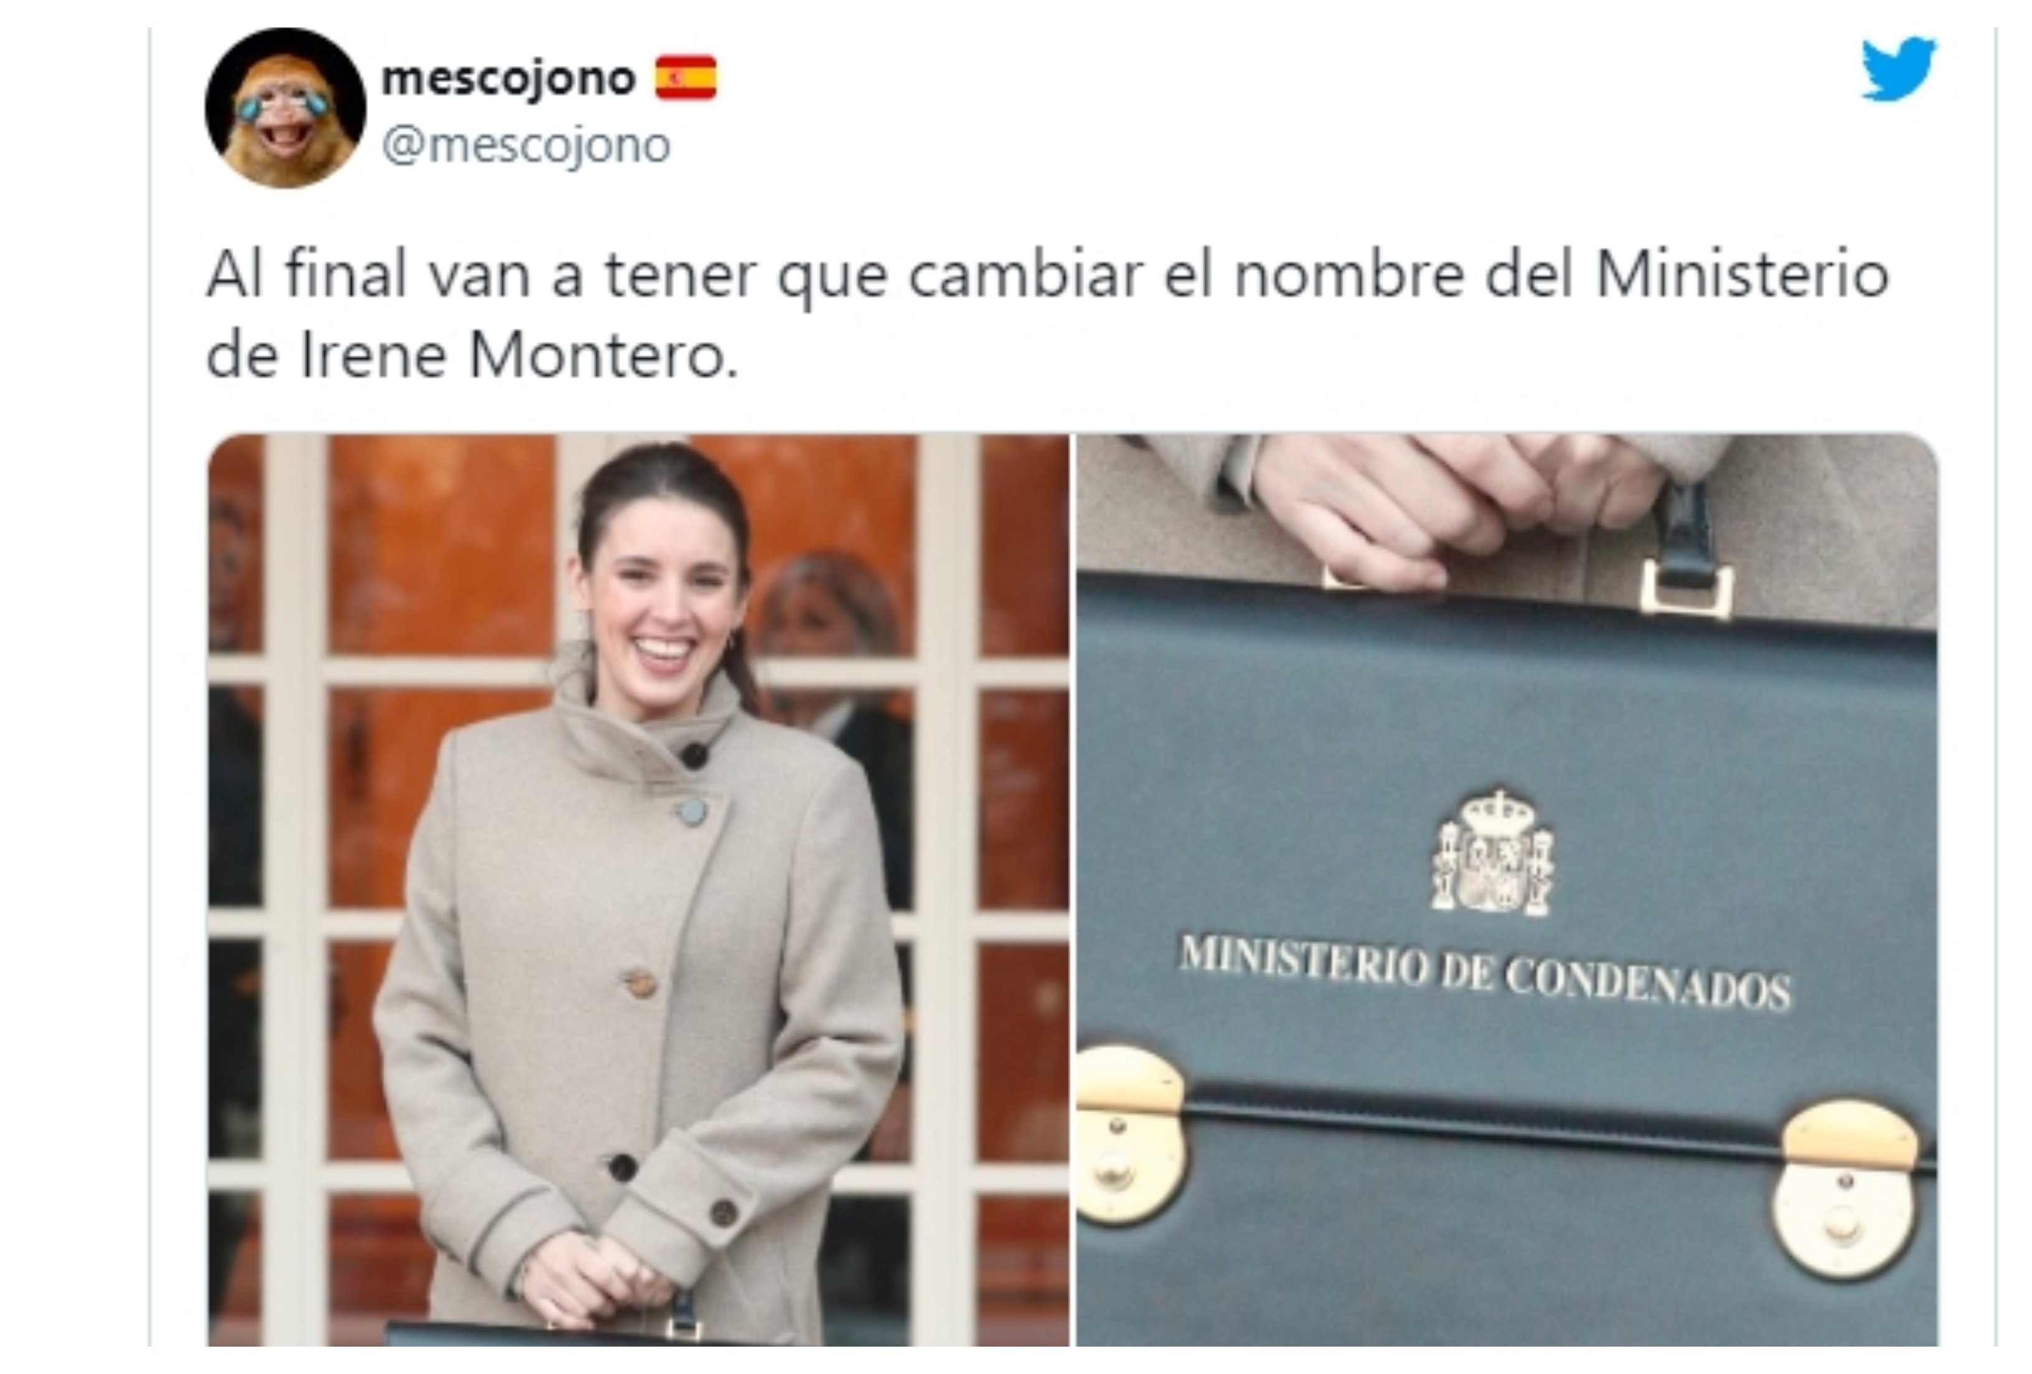2032x1374 pixels.
Task: Click the tweet text starting "Al final van"
Action: (1048, 316)
